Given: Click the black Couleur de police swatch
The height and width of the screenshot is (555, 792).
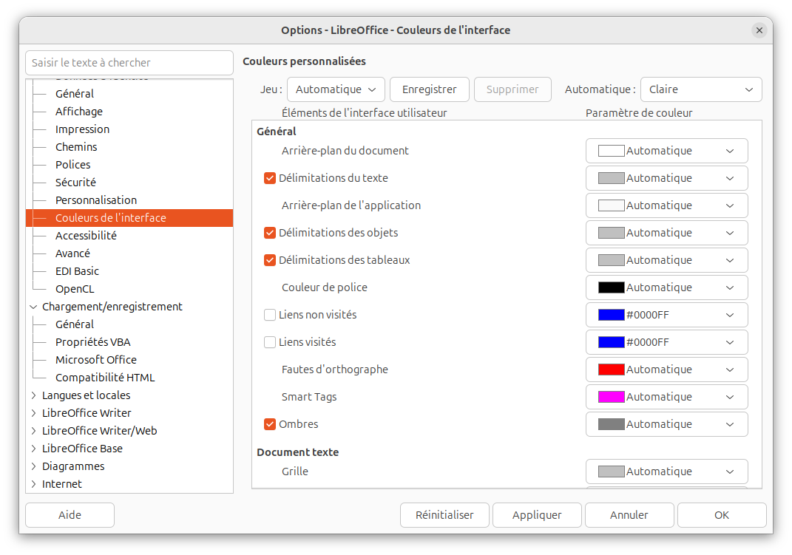Looking at the screenshot, I should [611, 287].
